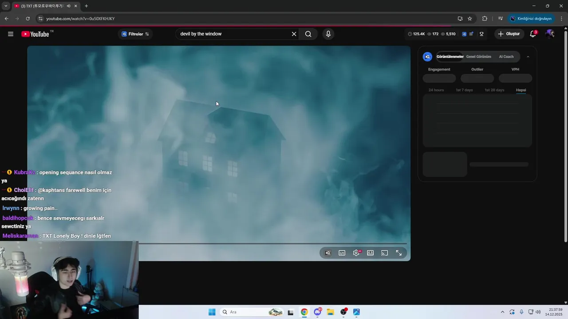Click the Outlier label
568x319 pixels.
(477, 69)
